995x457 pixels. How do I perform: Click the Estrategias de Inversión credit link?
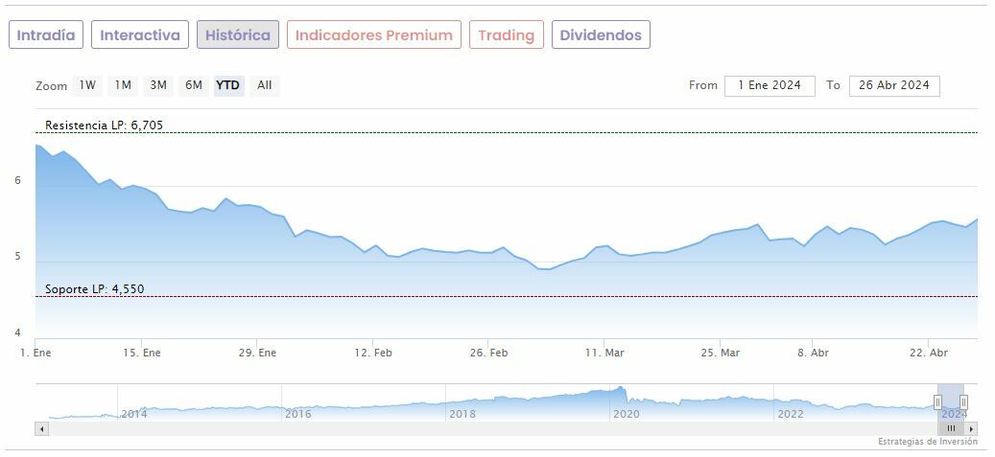(x=927, y=442)
